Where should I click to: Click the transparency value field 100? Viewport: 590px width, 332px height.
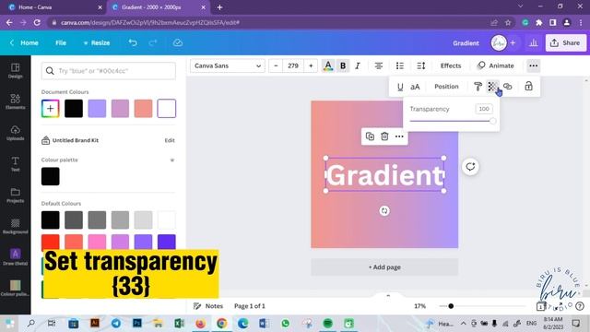click(484, 109)
